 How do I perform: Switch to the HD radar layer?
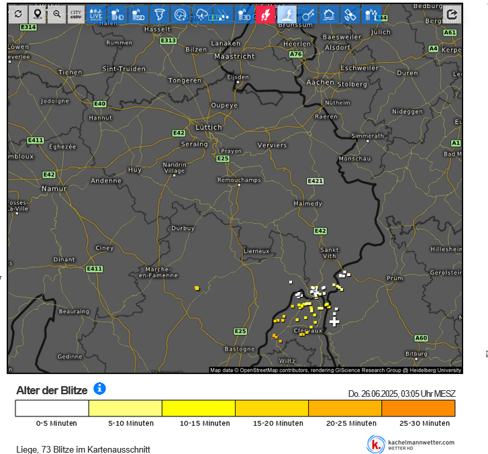[x=117, y=14]
